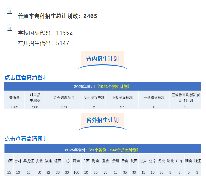Select the 安徽 province header
The height and width of the screenshot is (180, 206).
(x=39, y=161)
